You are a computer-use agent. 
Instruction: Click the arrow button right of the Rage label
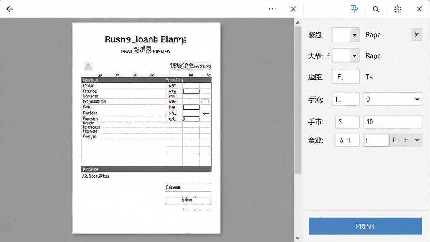[417, 34]
